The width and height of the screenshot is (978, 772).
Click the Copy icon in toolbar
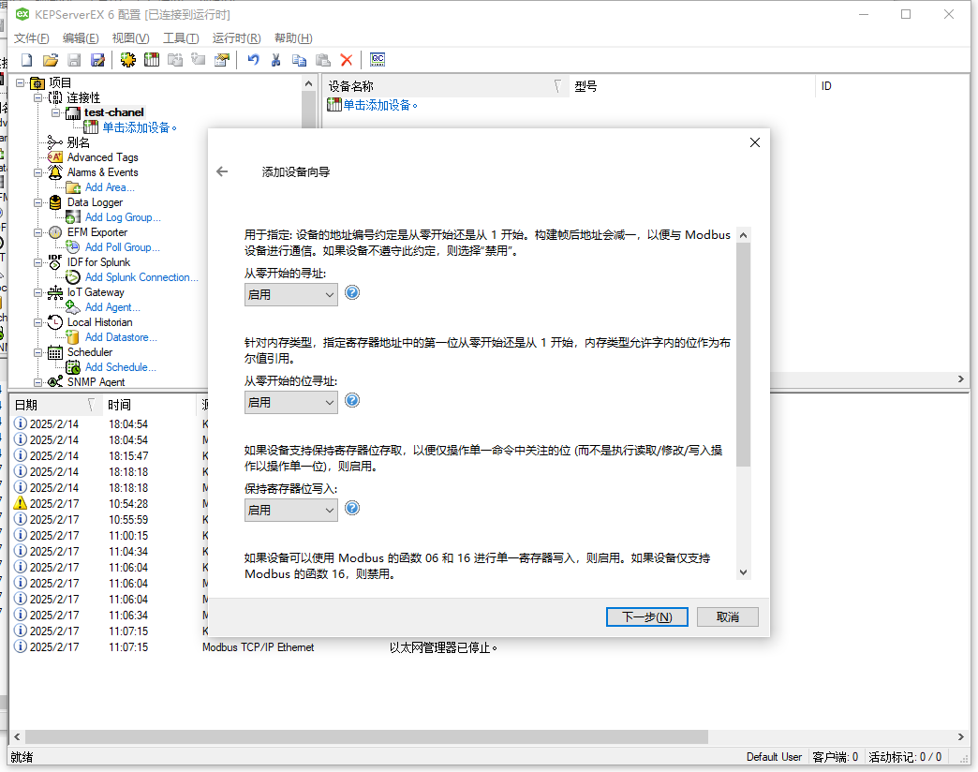click(300, 60)
